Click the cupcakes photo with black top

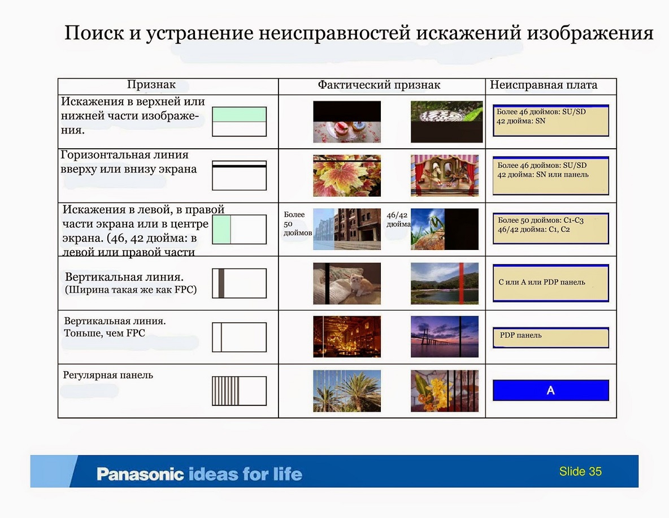coord(347,122)
